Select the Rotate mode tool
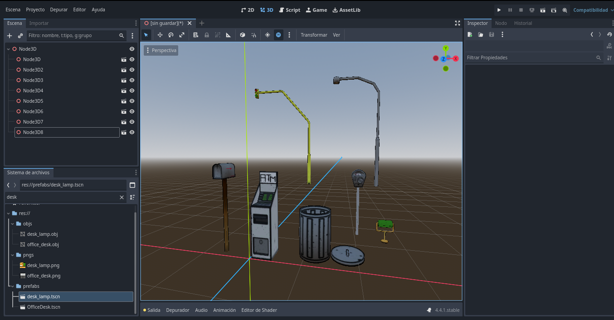Image resolution: width=614 pixels, height=320 pixels. click(171, 35)
